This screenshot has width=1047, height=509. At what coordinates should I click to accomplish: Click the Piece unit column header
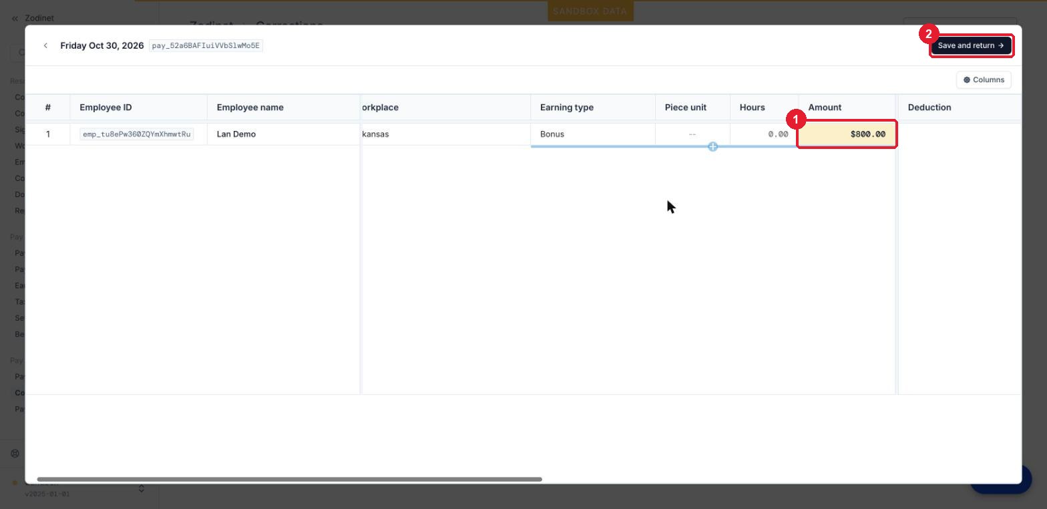pos(692,108)
